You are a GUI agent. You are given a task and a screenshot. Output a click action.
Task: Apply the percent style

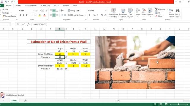pyautogui.click(x=94, y=15)
